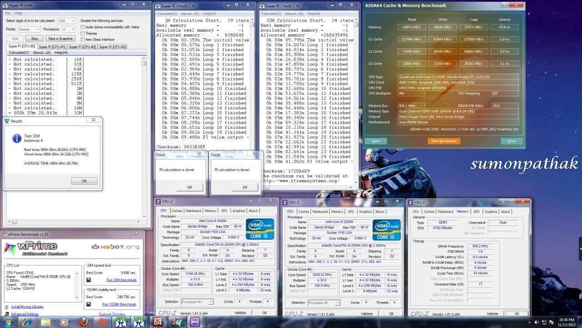The width and height of the screenshot is (582, 328).
Task: Click Start Benchmark in AIDA64
Action: tap(444, 141)
